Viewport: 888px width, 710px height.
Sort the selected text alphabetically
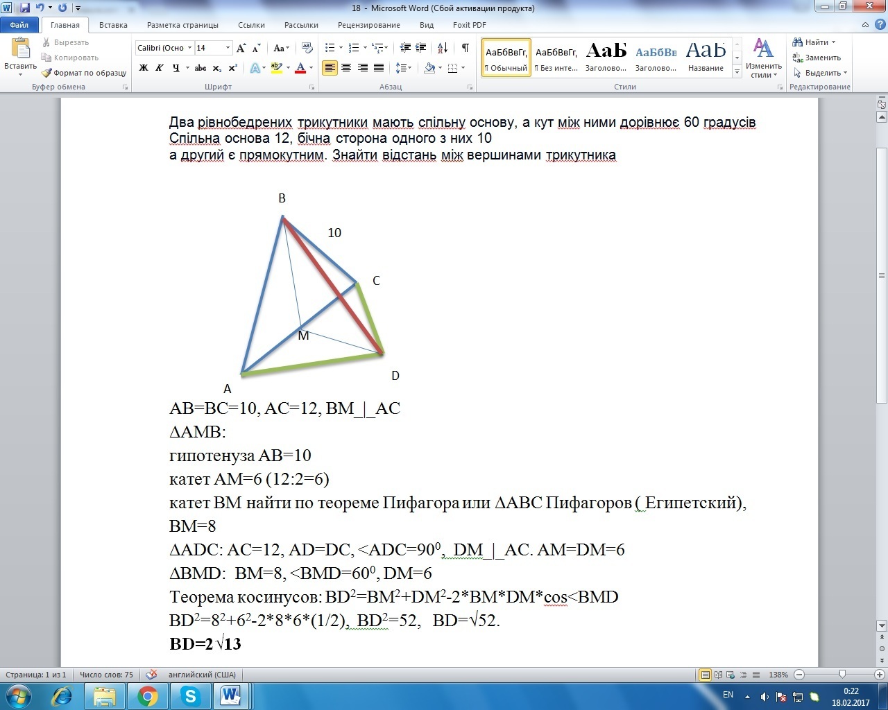pyautogui.click(x=443, y=48)
